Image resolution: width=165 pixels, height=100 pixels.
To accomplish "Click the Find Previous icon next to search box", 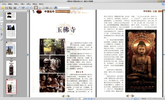I will (72, 8).
